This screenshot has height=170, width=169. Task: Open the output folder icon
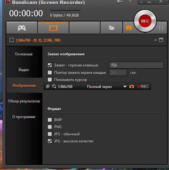(111, 28)
